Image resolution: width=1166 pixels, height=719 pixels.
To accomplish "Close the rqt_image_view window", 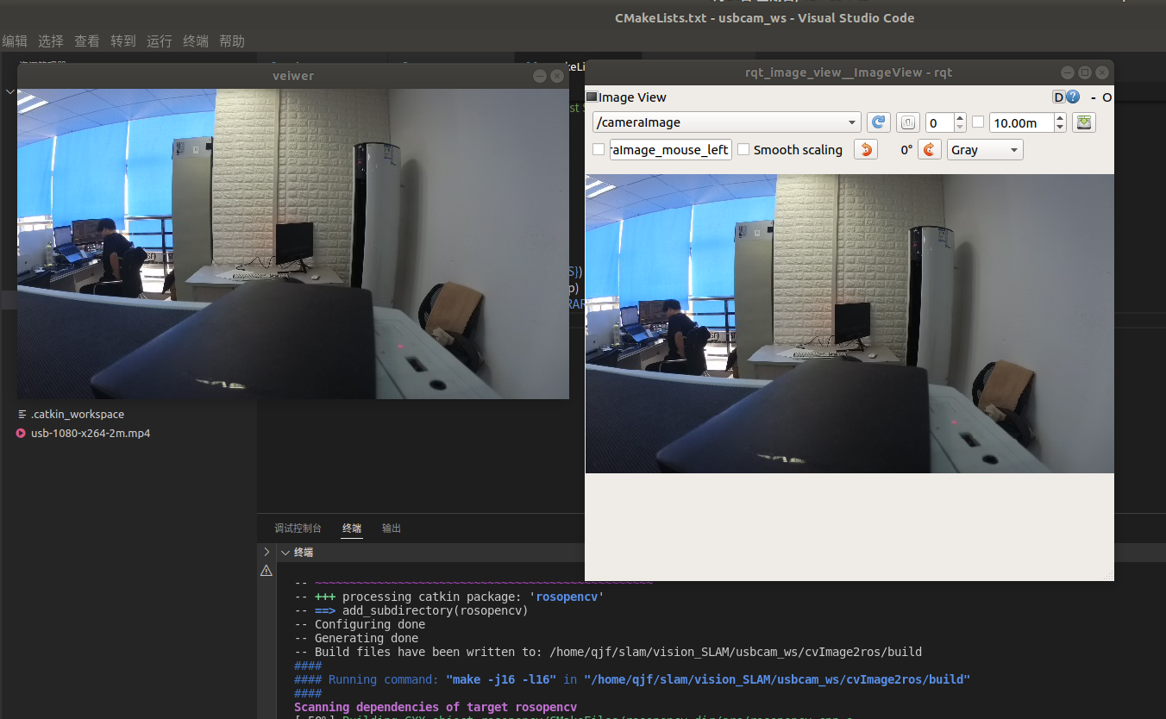I will pos(1102,73).
